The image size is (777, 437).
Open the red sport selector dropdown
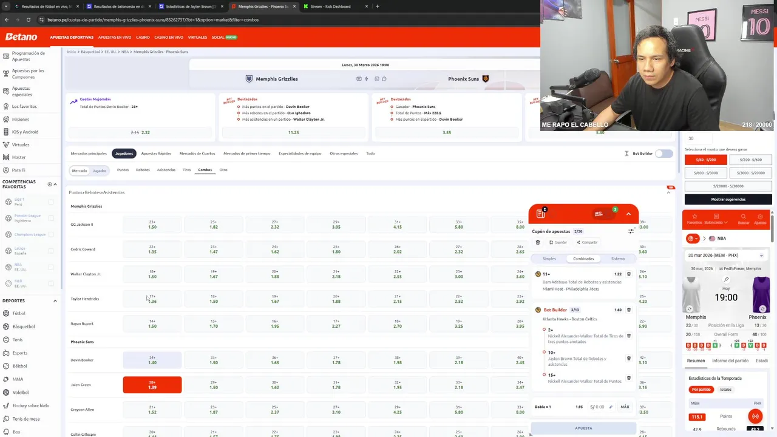click(x=693, y=239)
